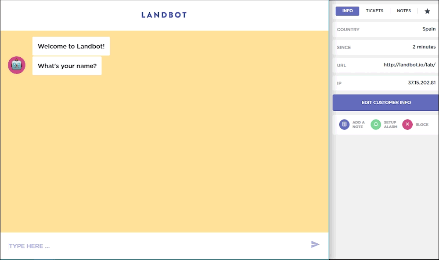439x260 pixels.
Task: Click the country value Spain
Action: (x=429, y=29)
